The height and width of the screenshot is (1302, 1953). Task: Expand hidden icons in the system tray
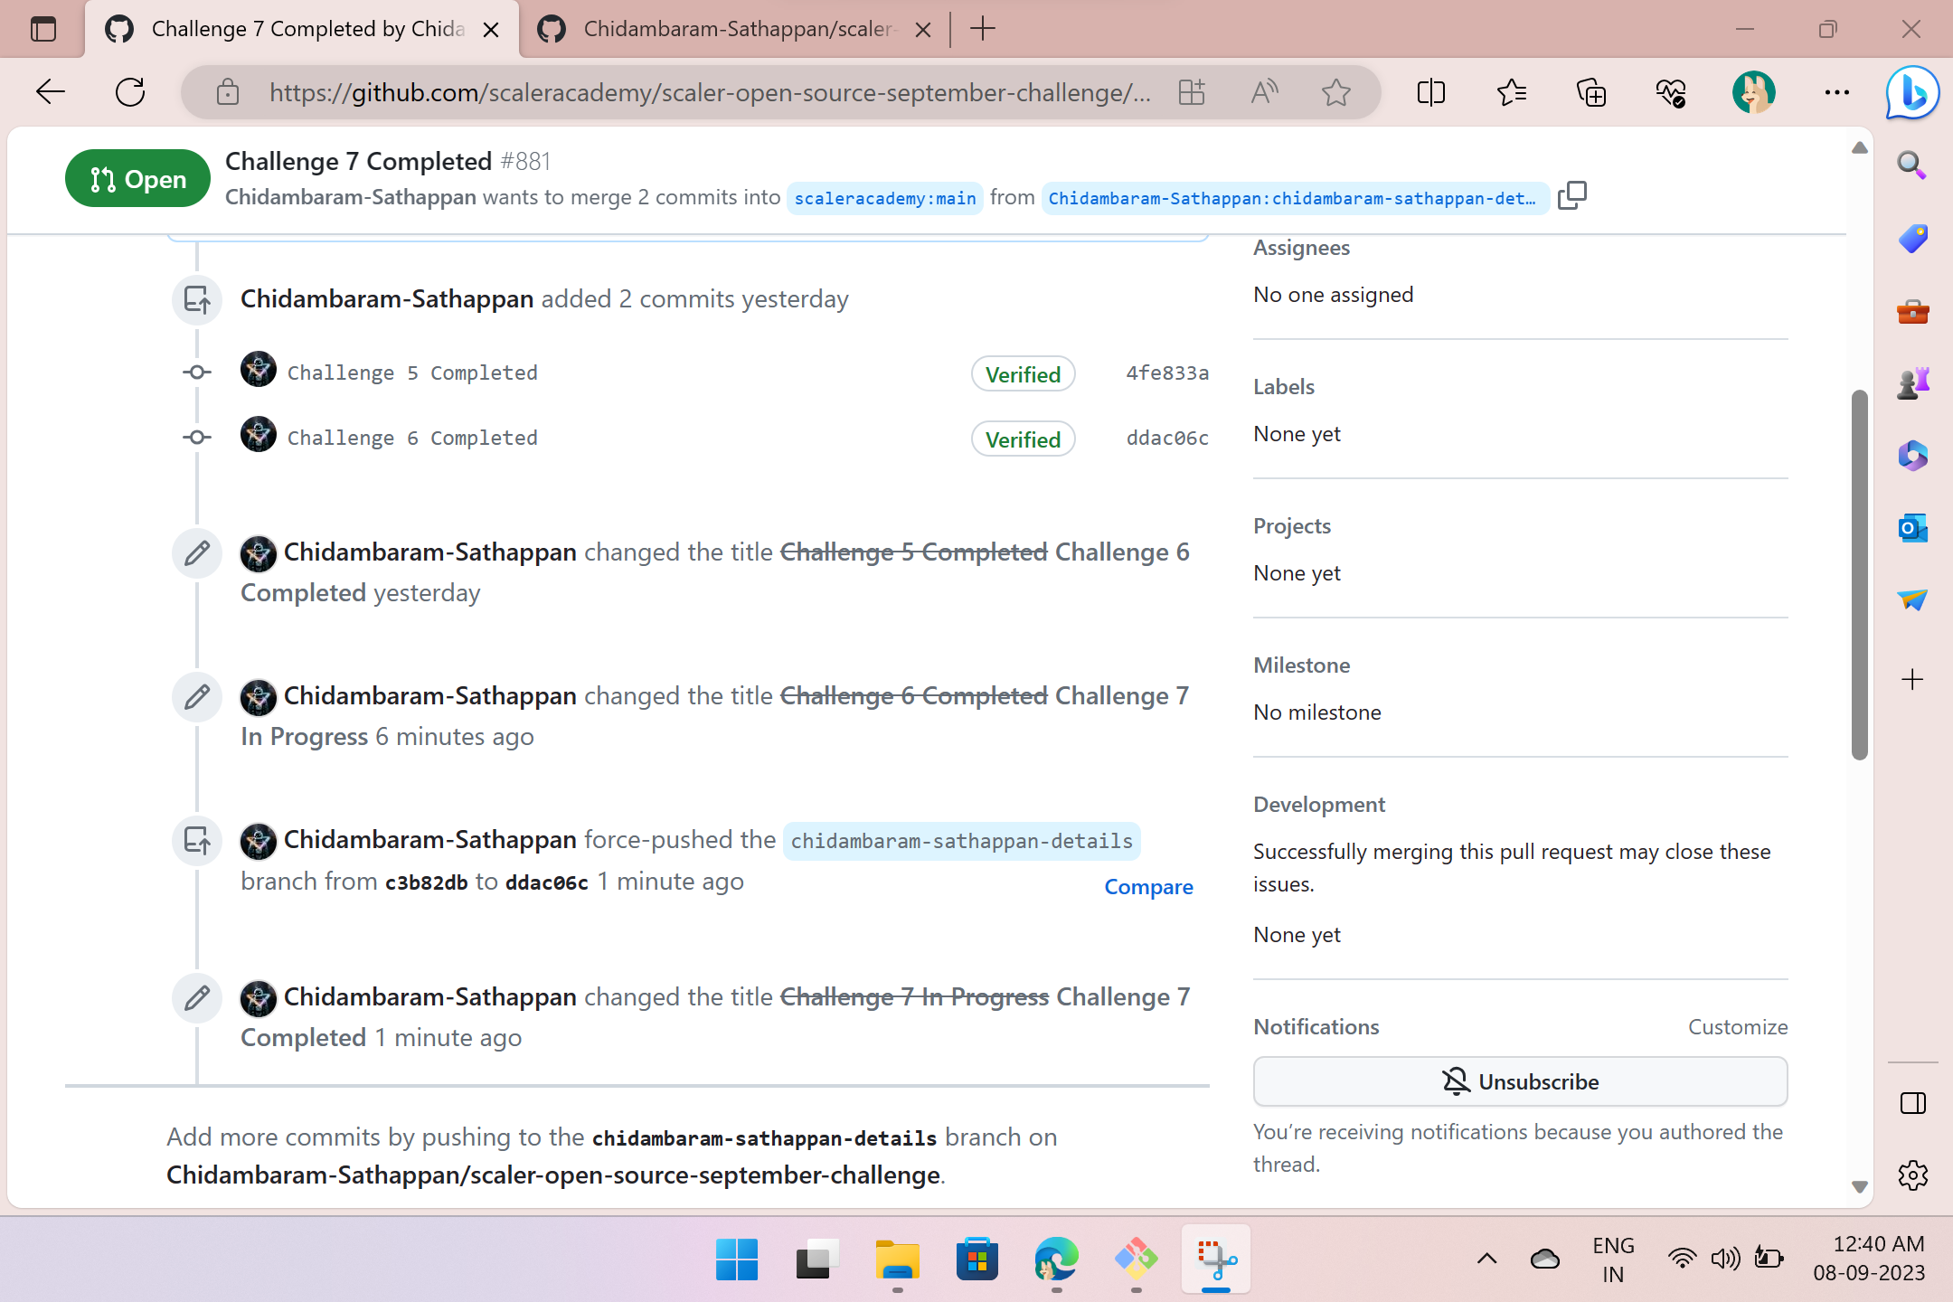(1486, 1258)
